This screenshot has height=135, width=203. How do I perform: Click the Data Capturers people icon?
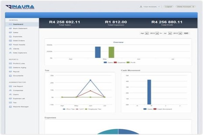(x=10, y=53)
